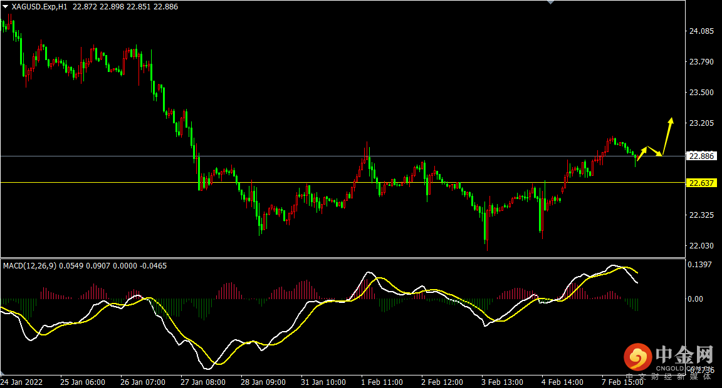This screenshot has height=388, width=722.
Task: Click the 24 Jan 2022 date label
Action: pos(21,382)
